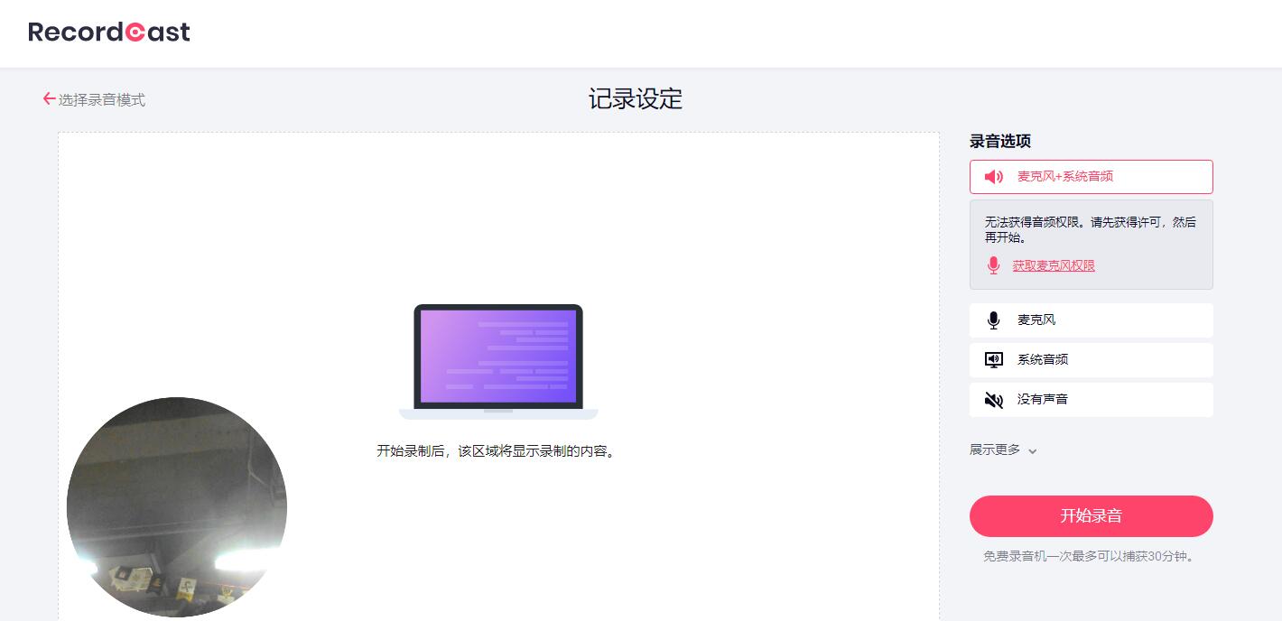Click the back arrow icon
Viewport: 1282px width, 621px height.
(x=49, y=99)
